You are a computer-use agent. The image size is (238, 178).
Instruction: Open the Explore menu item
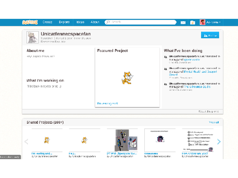[64, 22]
